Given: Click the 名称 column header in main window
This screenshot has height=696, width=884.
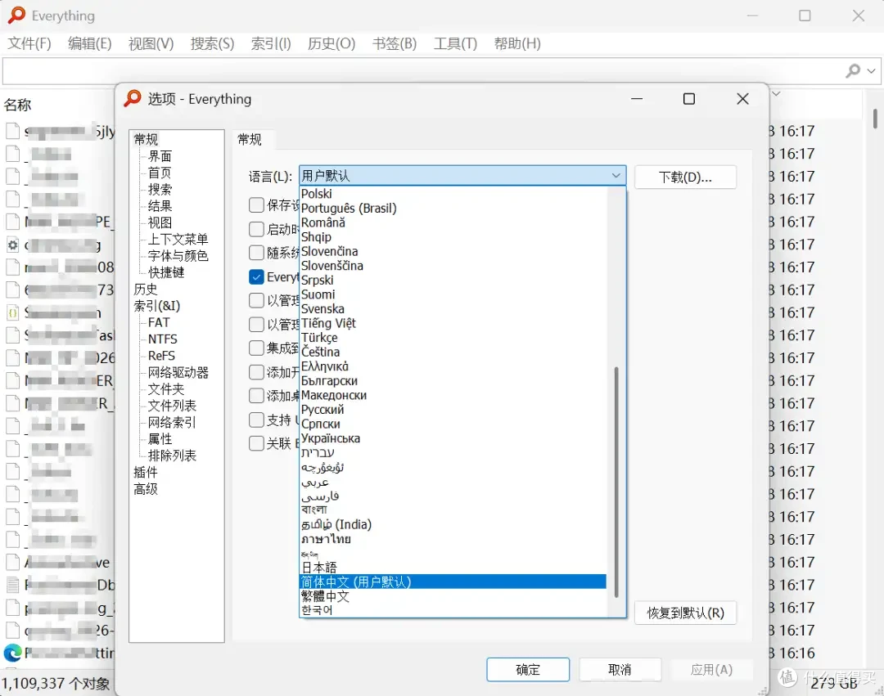Looking at the screenshot, I should 17,105.
